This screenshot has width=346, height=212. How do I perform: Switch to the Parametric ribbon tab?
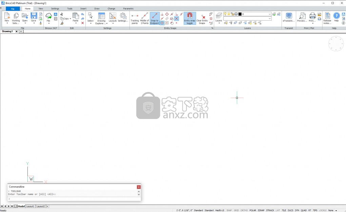pos(128,8)
